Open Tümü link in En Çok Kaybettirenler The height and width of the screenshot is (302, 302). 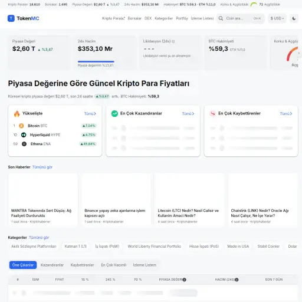click(286, 114)
